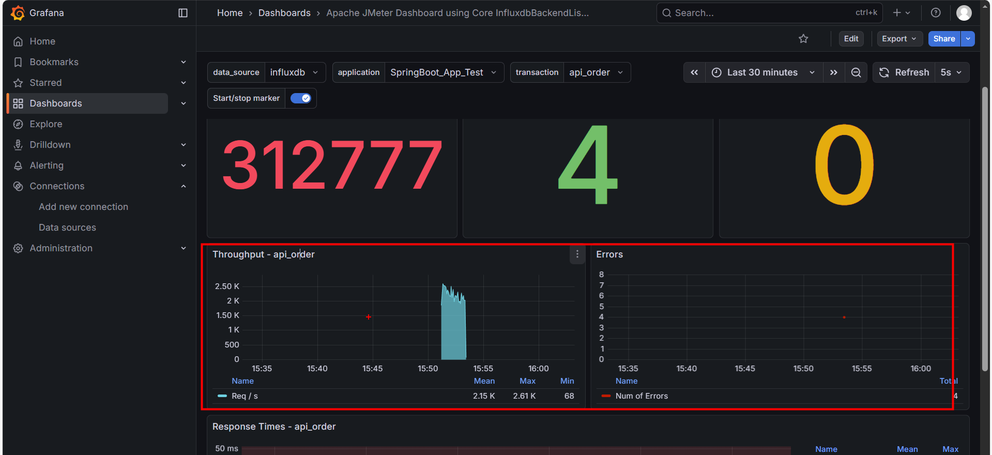Open Throughput panel three-dot menu
Image resolution: width=992 pixels, height=455 pixels.
coord(577,254)
